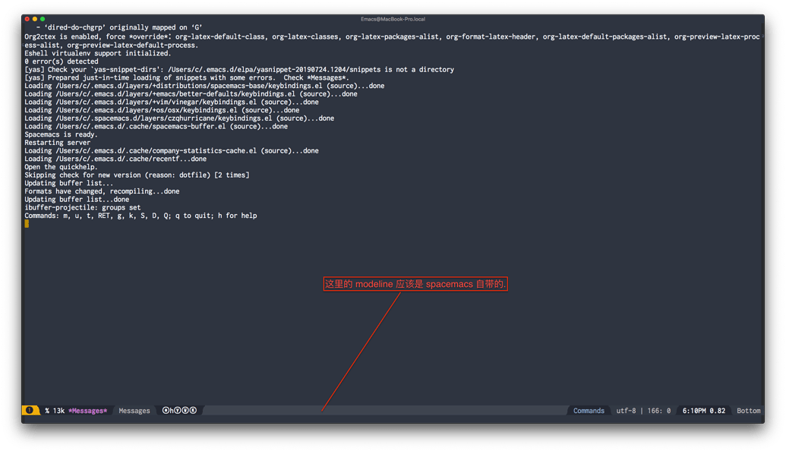The height and width of the screenshot is (451, 786).
Task: Click the red Chinese annotation box
Action: pyautogui.click(x=416, y=282)
